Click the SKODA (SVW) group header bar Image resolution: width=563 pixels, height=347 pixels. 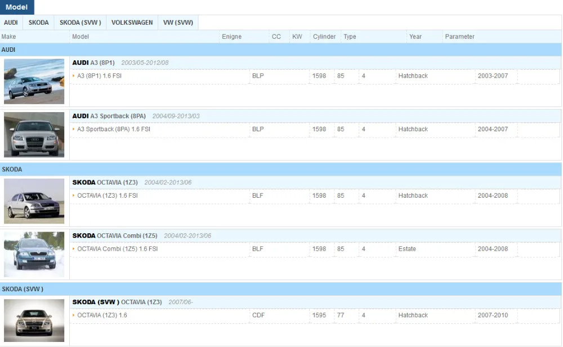pos(281,289)
